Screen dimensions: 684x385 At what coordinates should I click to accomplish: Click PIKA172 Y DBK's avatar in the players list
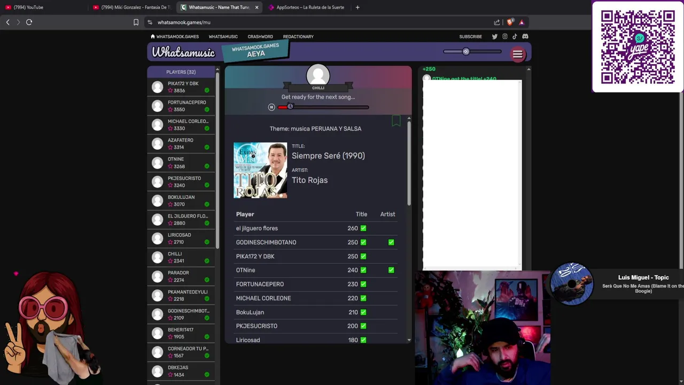click(x=157, y=87)
